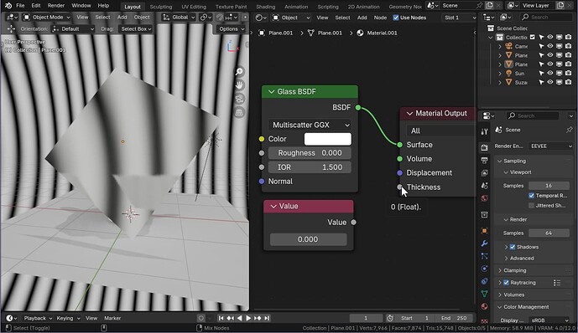578x333 pixels.
Task: Open the File menu
Action: tap(20, 6)
